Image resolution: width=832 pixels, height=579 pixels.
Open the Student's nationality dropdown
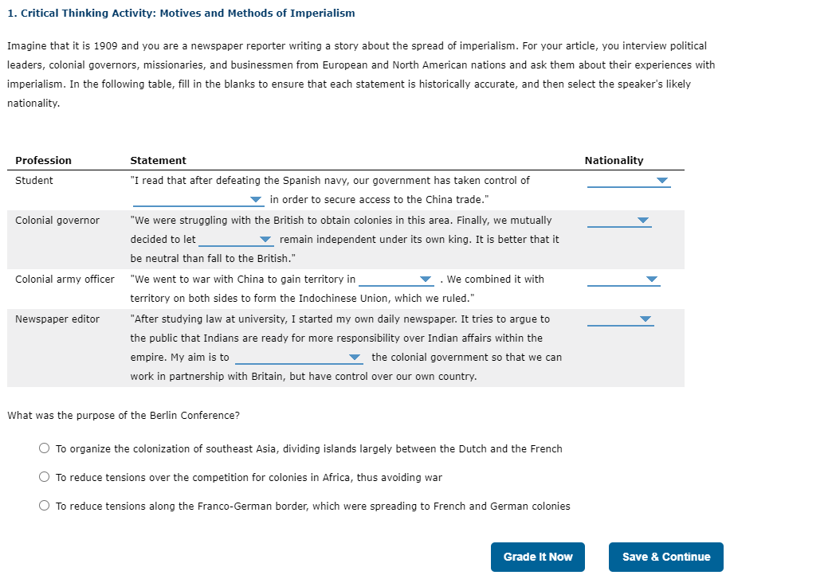point(662,180)
